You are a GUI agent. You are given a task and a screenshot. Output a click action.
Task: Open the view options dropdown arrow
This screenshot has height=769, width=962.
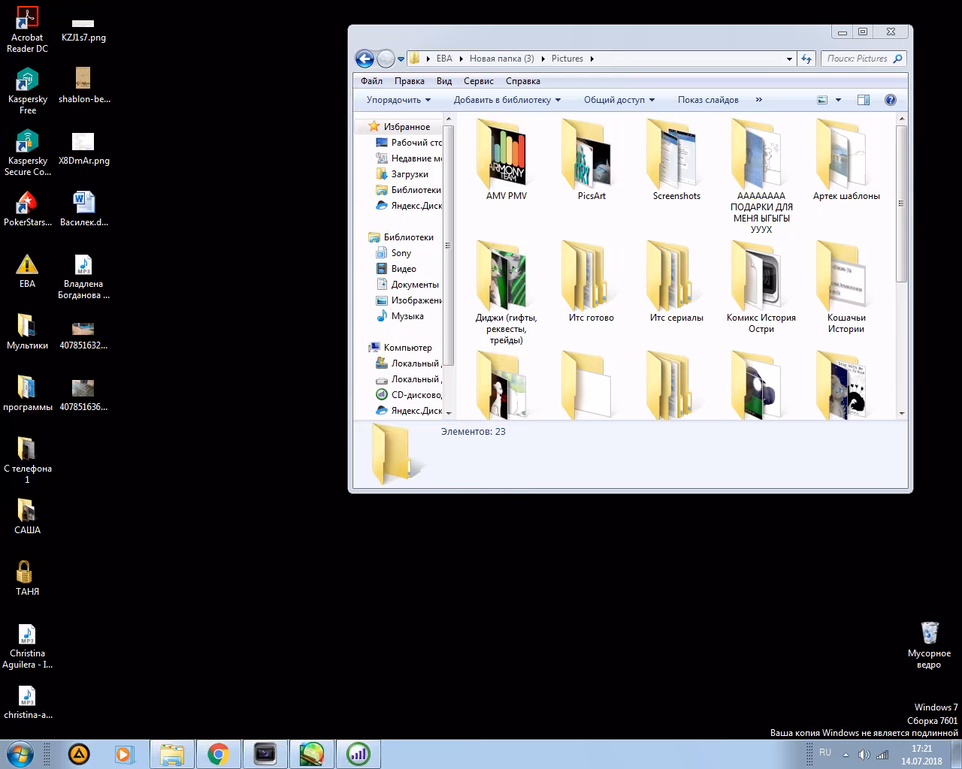(838, 100)
